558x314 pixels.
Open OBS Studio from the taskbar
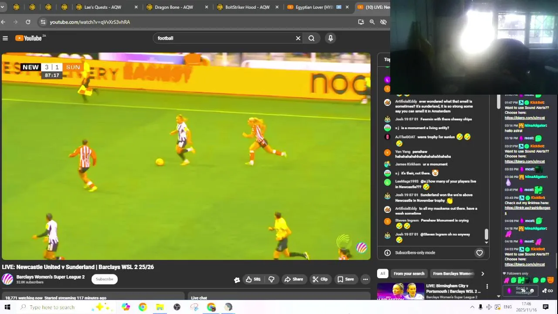pos(177,307)
